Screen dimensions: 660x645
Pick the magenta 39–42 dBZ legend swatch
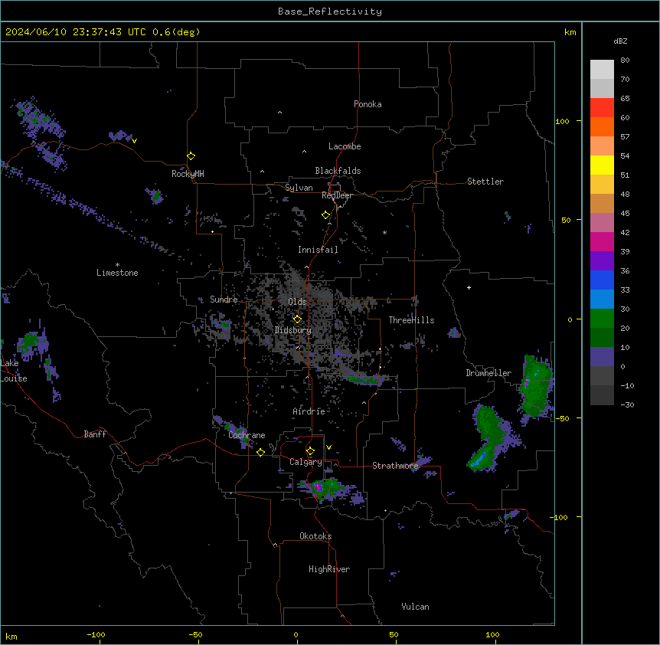point(602,241)
